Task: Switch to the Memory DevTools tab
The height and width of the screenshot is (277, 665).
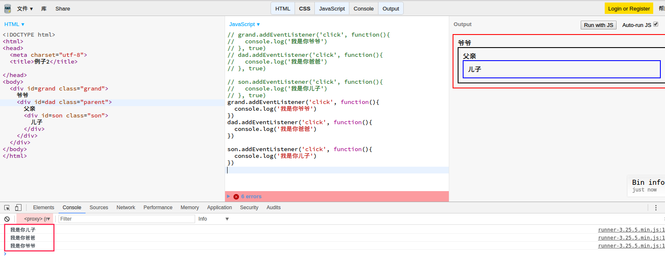Action: pos(190,208)
